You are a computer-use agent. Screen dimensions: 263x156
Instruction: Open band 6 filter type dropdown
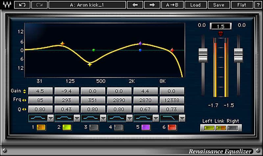point(182,118)
